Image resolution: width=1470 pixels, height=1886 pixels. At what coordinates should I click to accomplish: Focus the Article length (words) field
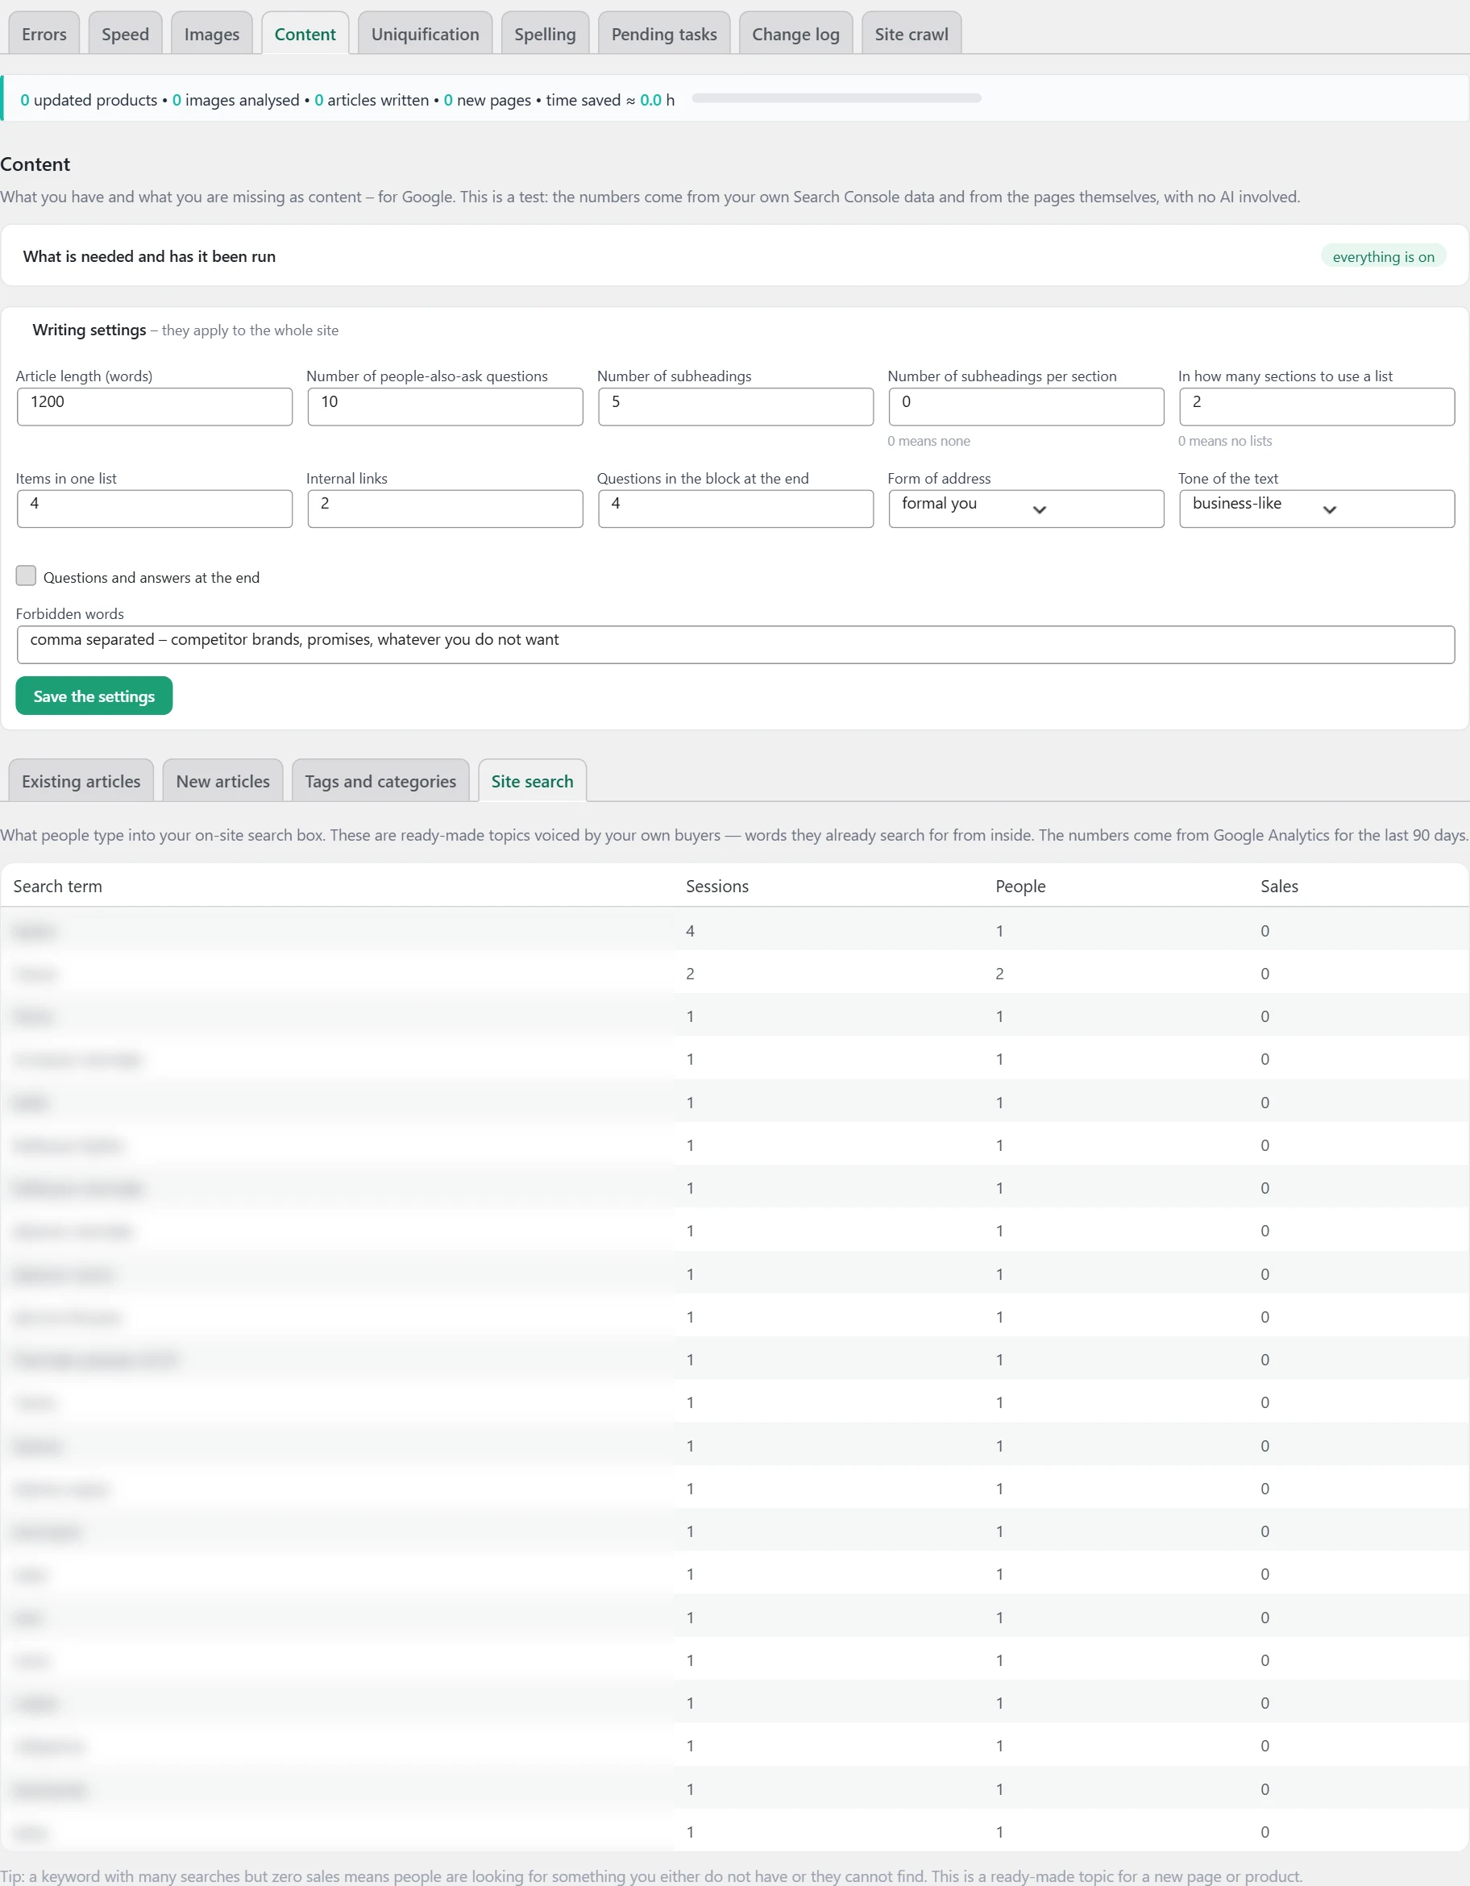[155, 407]
